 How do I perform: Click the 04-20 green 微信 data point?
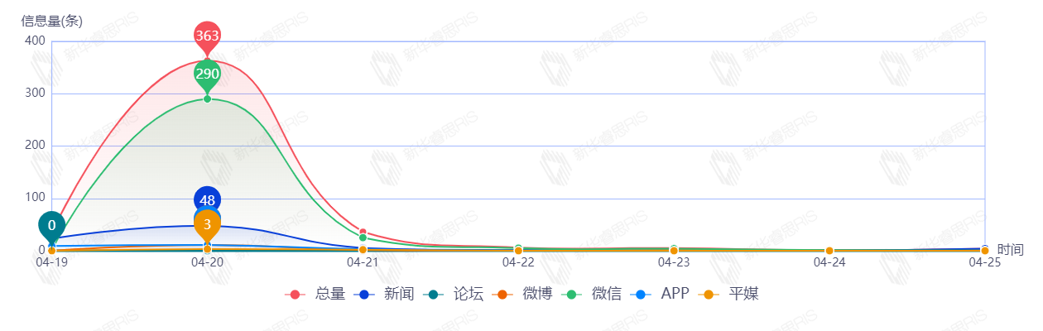coord(207,99)
